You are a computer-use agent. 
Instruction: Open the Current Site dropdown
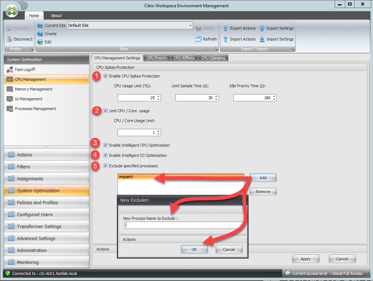point(190,25)
